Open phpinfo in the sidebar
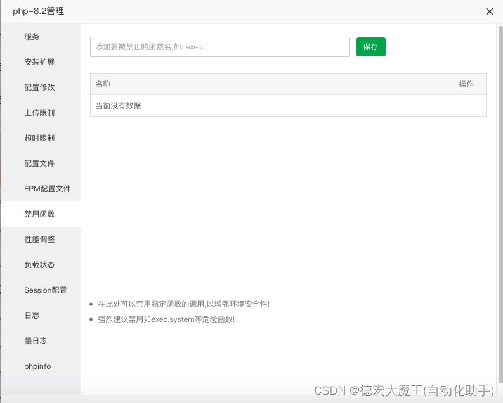Screen dimensions: 503x403 click(37, 366)
